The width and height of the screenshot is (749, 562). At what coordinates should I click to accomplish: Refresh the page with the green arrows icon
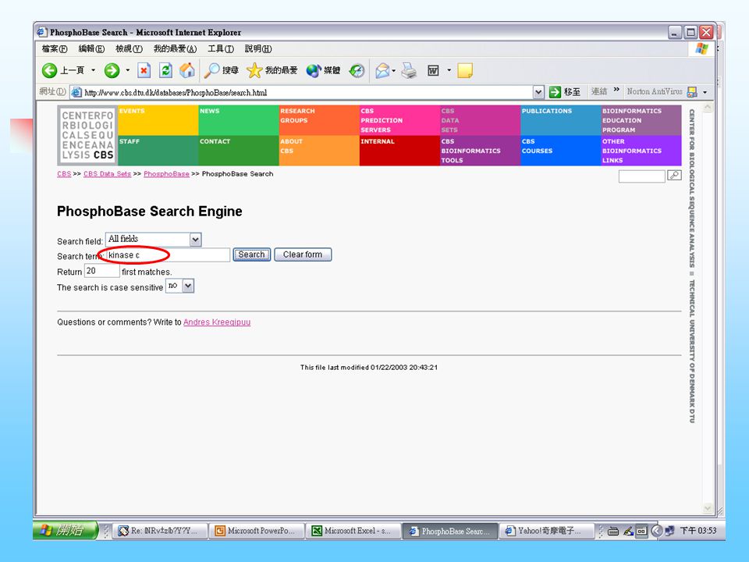click(x=165, y=71)
